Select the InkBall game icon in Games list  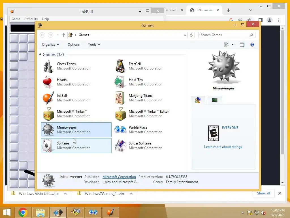tap(48, 98)
